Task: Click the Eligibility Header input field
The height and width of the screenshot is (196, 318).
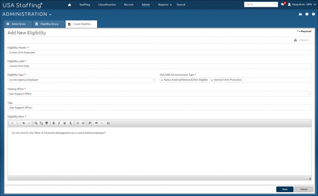Action: tap(159, 52)
